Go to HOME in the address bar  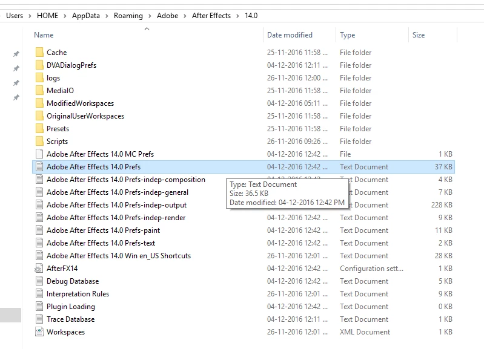[x=47, y=16]
